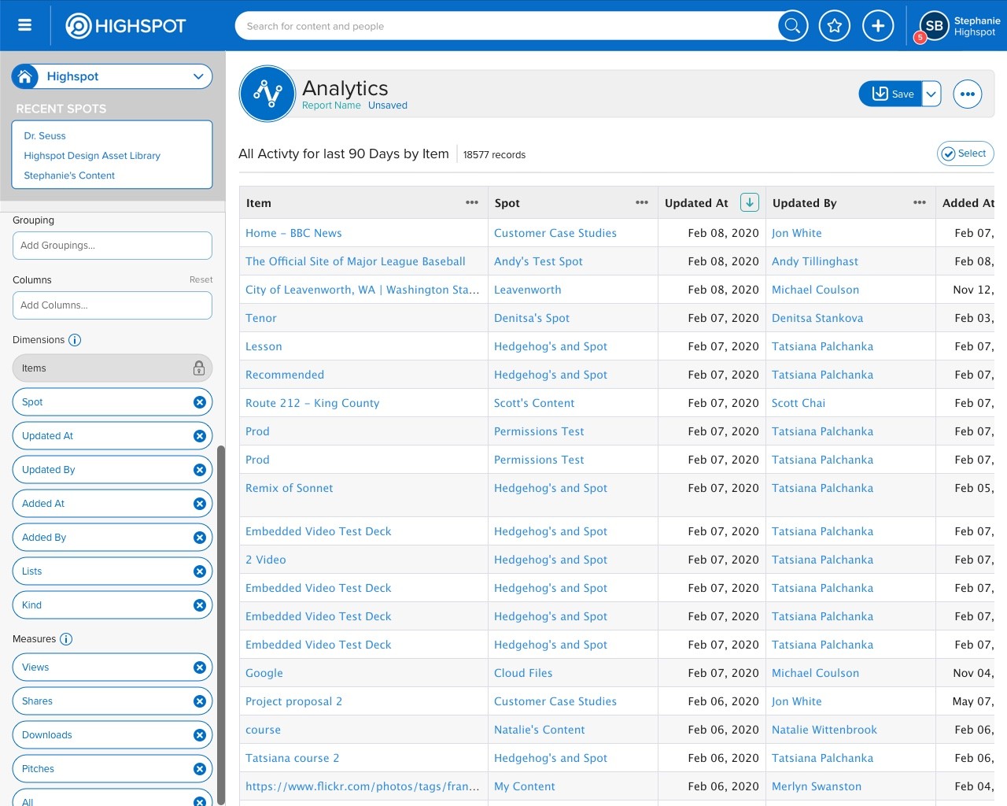This screenshot has width=1007, height=806.
Task: Open Denitsa Stankova's profile link
Action: tap(817, 318)
